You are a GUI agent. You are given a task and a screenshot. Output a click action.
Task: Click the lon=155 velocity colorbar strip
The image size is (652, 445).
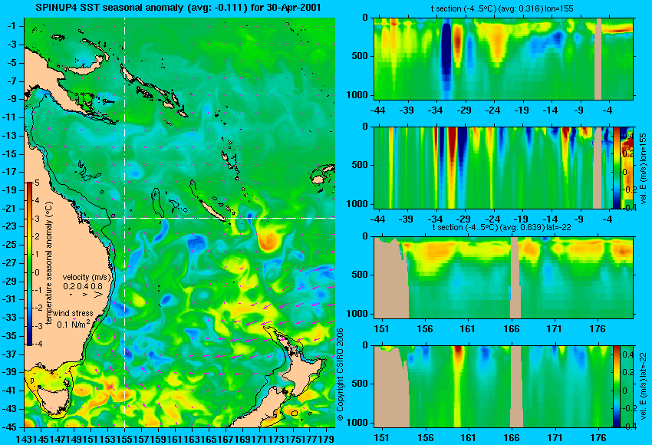coord(616,168)
